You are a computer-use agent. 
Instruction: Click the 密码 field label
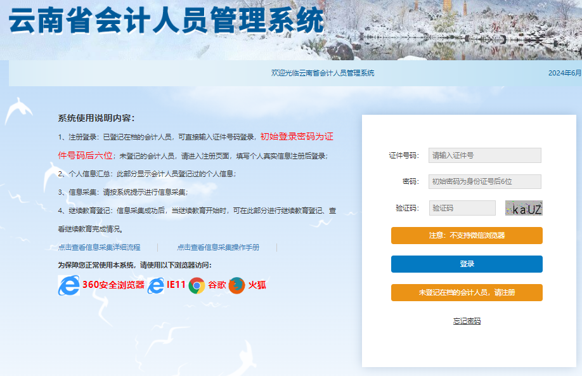[x=411, y=181]
